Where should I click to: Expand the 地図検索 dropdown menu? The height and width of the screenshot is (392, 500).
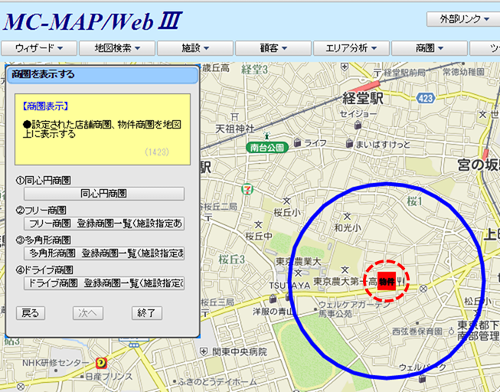(117, 48)
